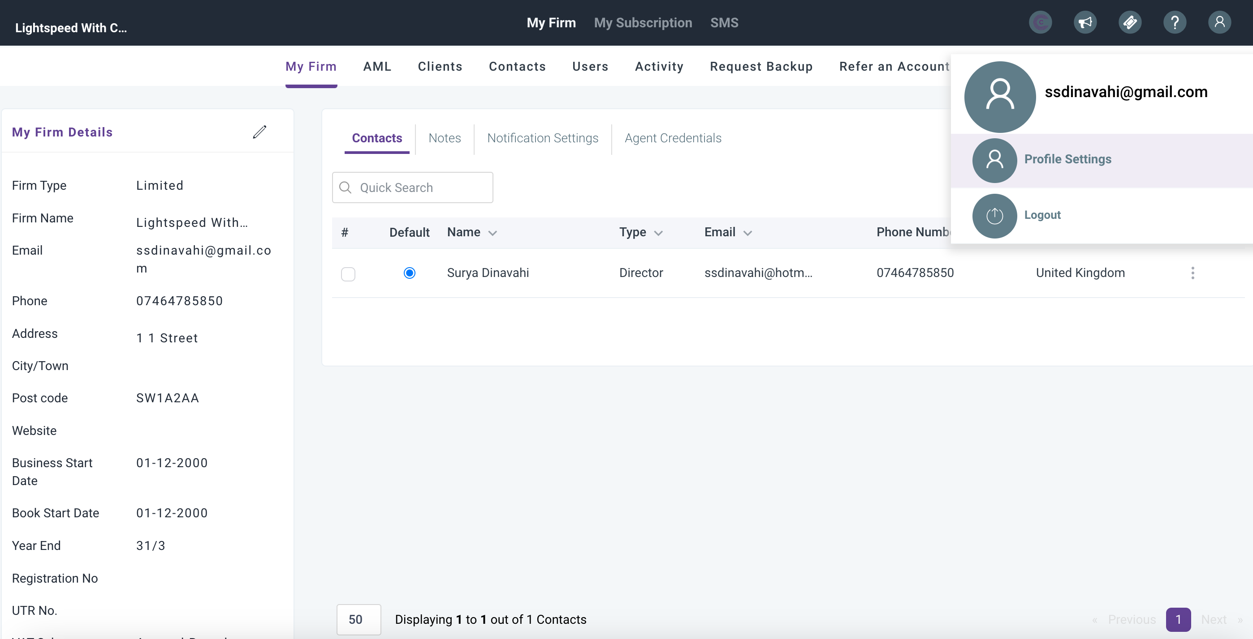Viewport: 1253px width, 639px height.
Task: Open the user account icon in header
Action: (x=1219, y=22)
